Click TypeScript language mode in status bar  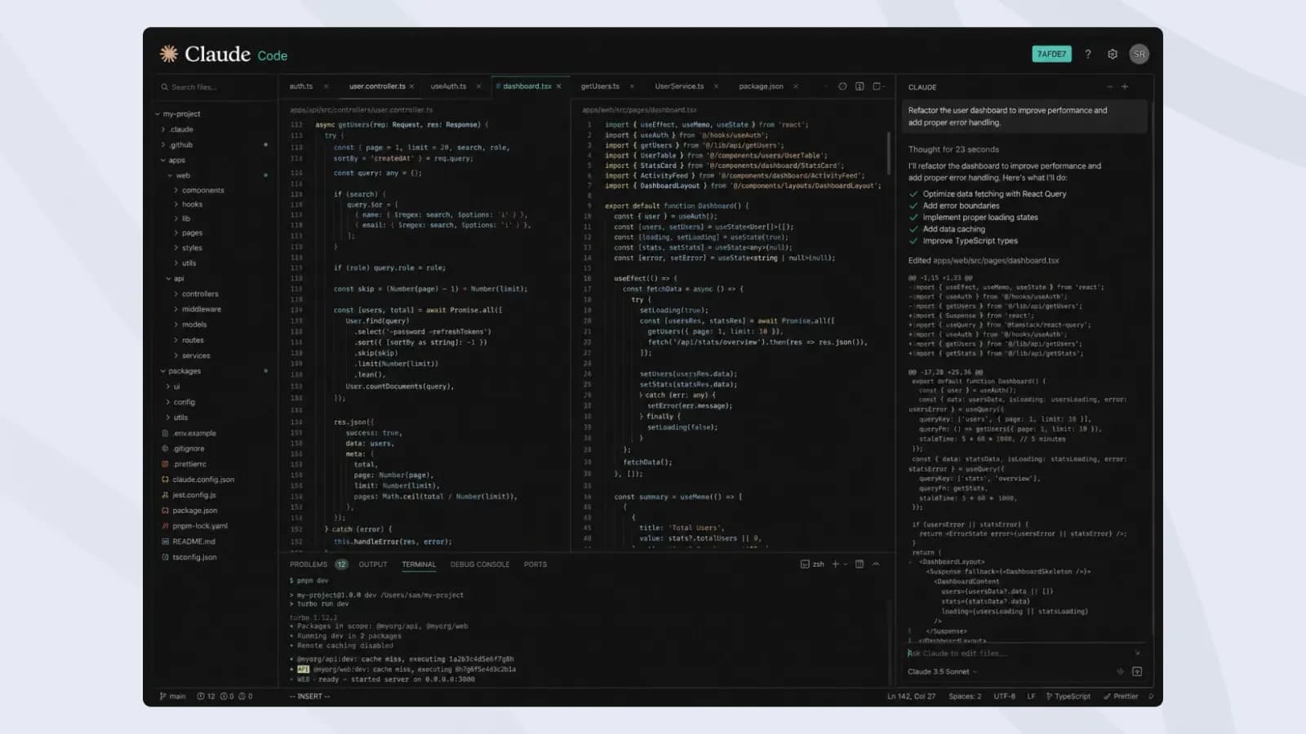pyautogui.click(x=1068, y=696)
